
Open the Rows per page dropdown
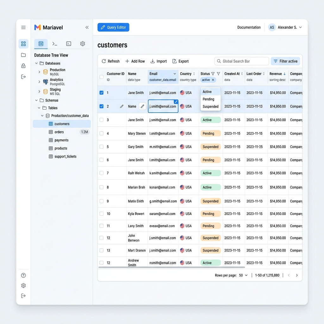tap(243, 275)
